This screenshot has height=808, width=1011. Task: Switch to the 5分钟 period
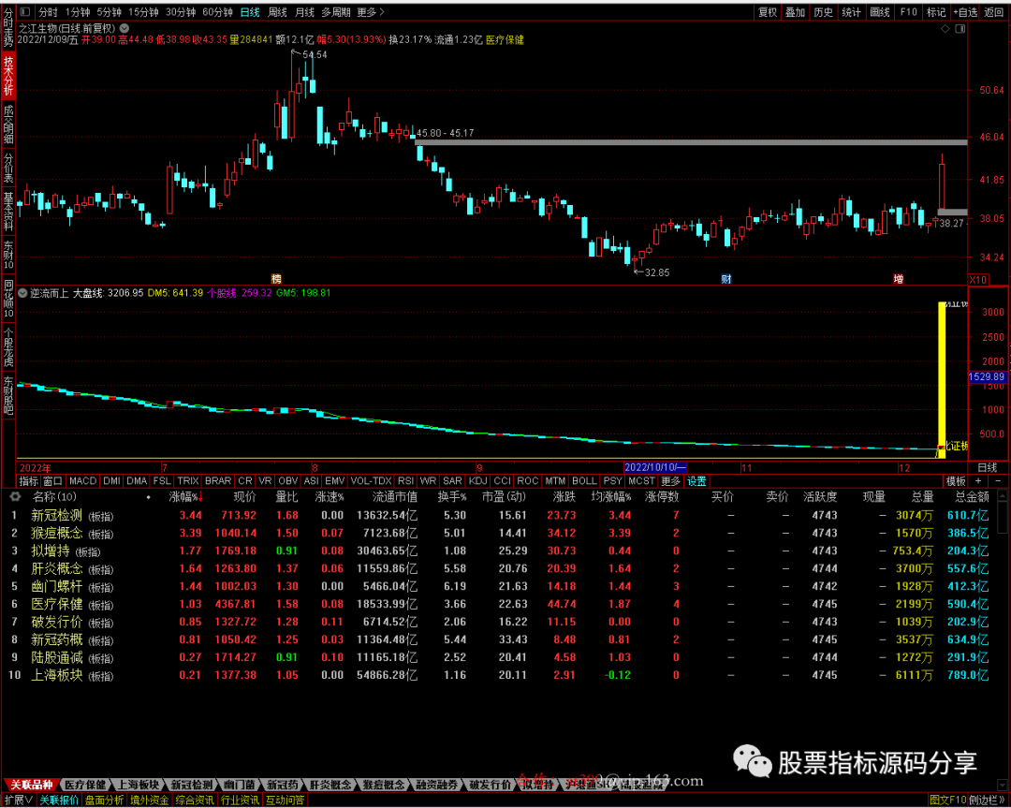coord(109,12)
